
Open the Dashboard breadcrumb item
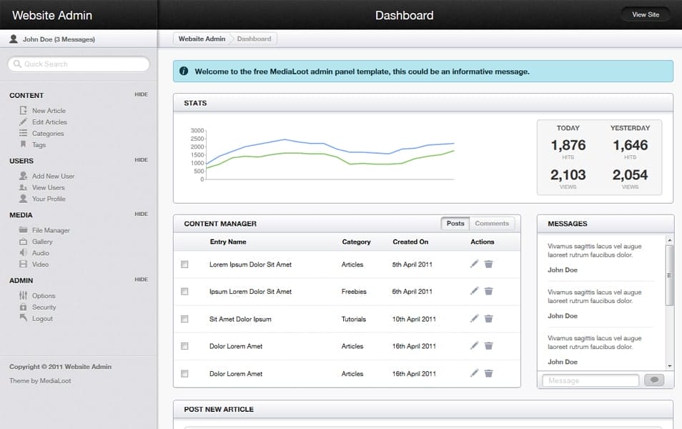pos(254,39)
